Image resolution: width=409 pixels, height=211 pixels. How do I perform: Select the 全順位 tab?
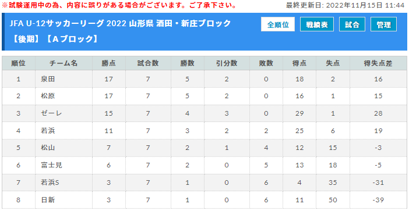click(x=278, y=24)
